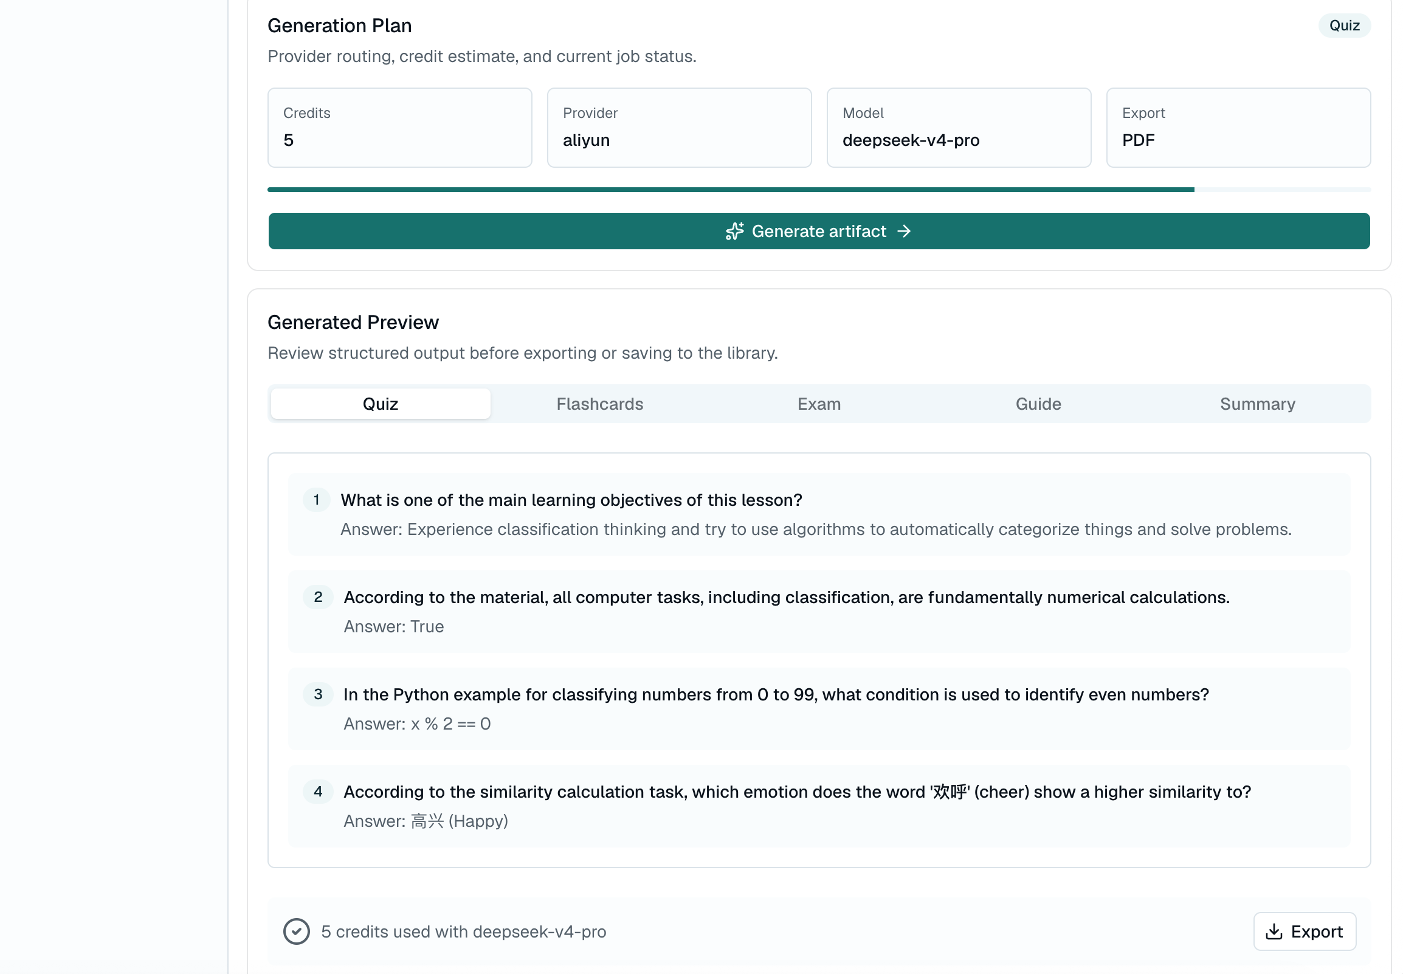This screenshot has height=974, width=1403.
Task: Click quiz question number 2 badge
Action: [318, 597]
